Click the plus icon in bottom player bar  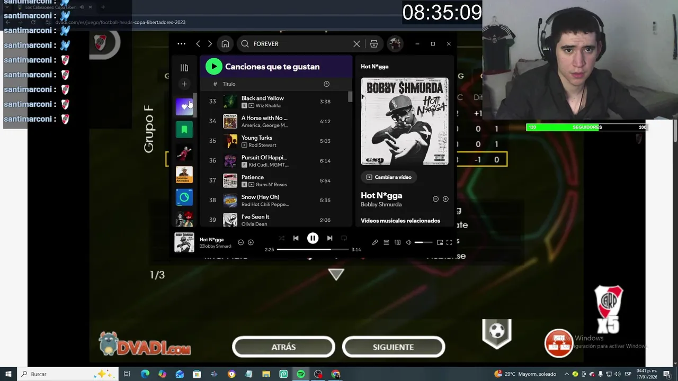click(251, 242)
